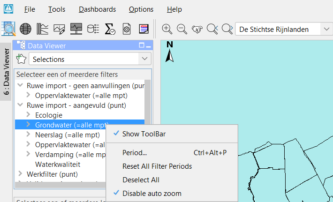Select the pan hand tool
This screenshot has width=333, height=202.
click(x=197, y=29)
